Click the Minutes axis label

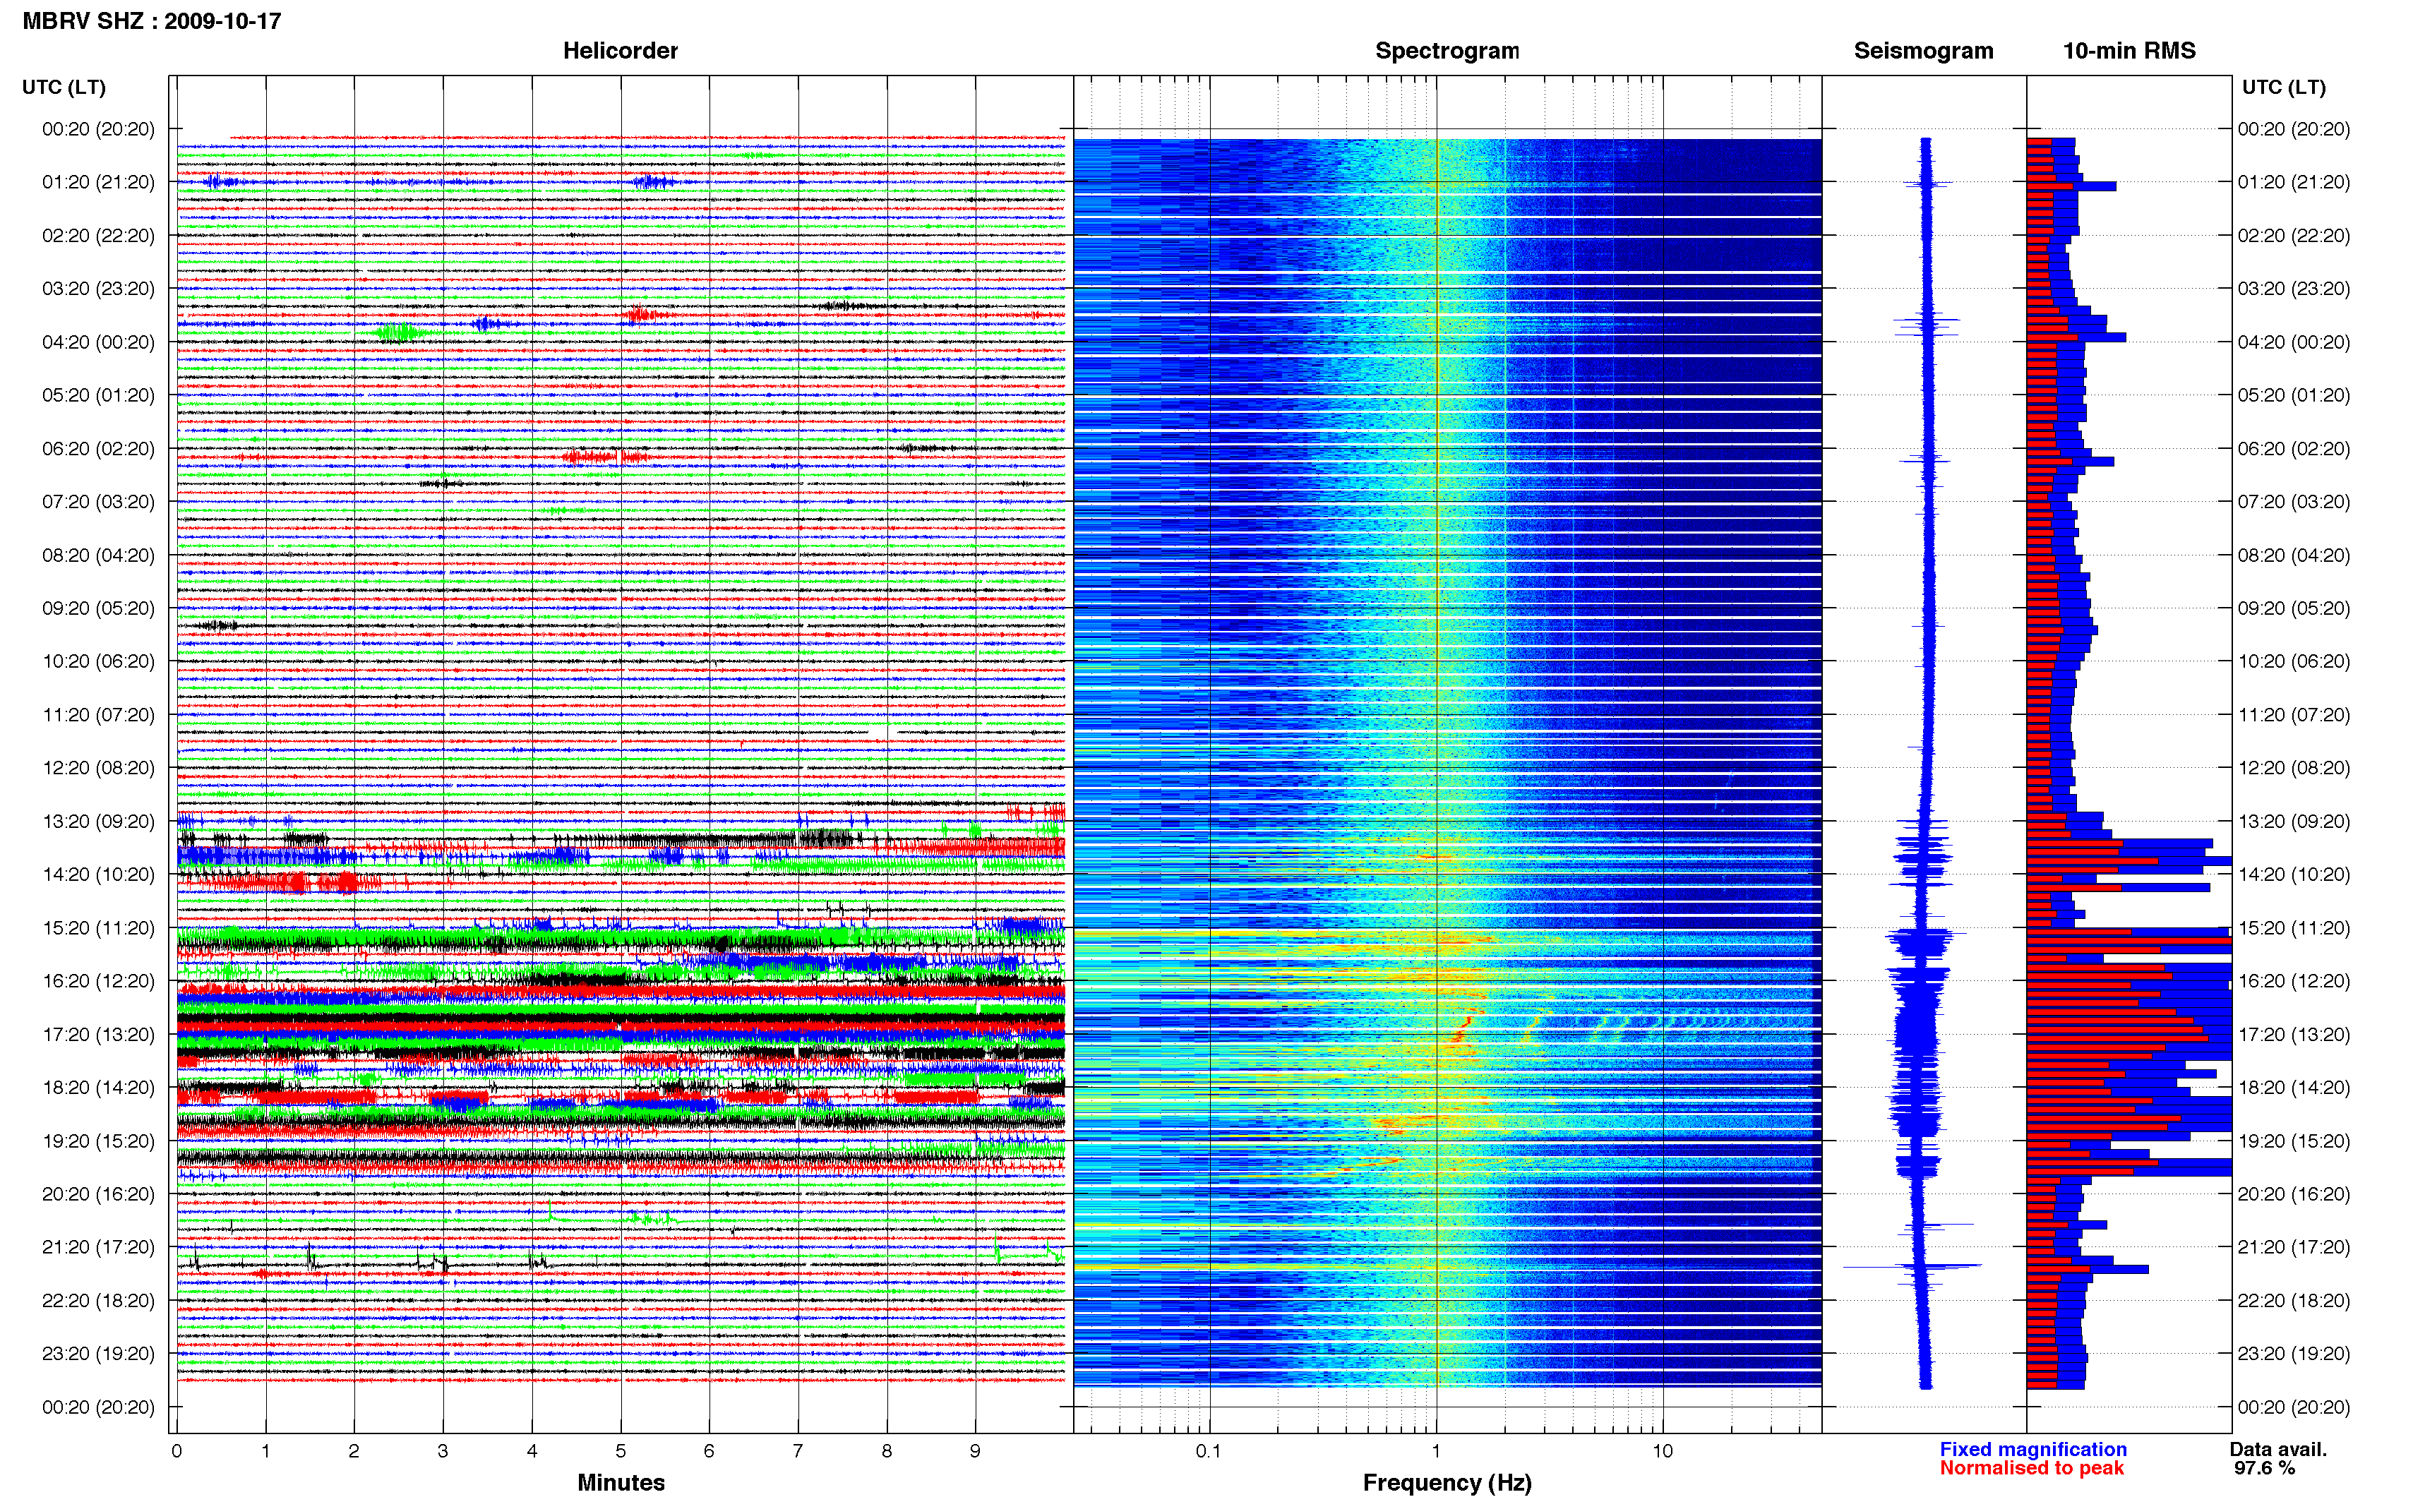[x=621, y=1482]
